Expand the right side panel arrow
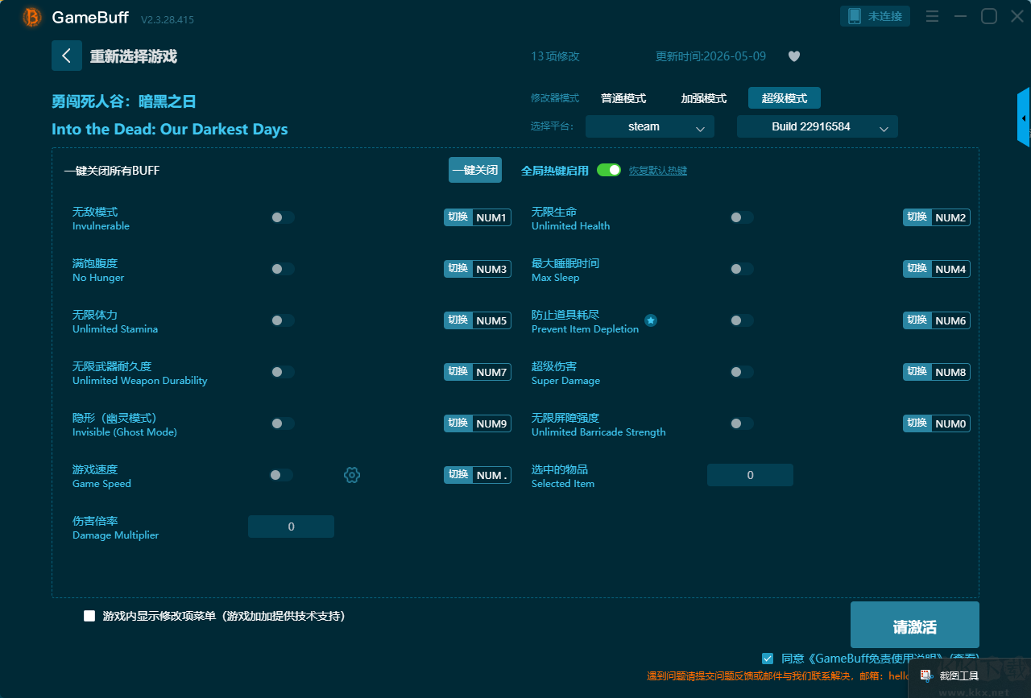 pyautogui.click(x=1024, y=118)
